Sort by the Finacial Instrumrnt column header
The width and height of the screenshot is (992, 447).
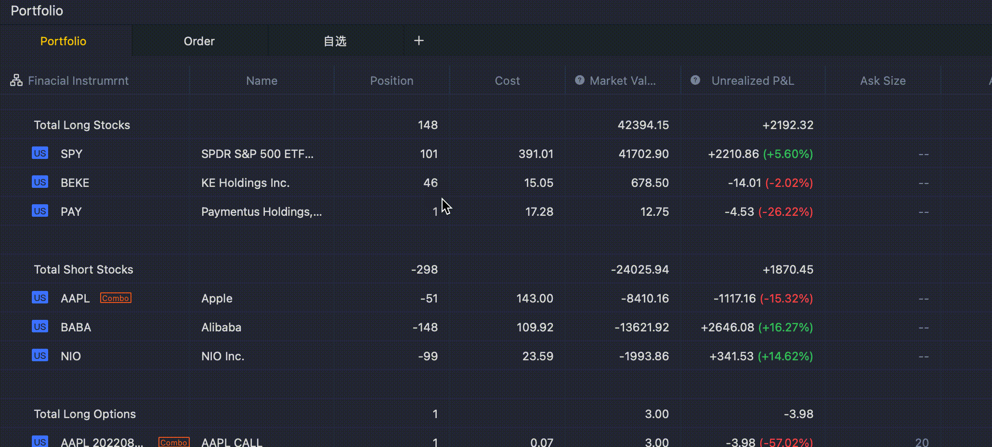[78, 80]
